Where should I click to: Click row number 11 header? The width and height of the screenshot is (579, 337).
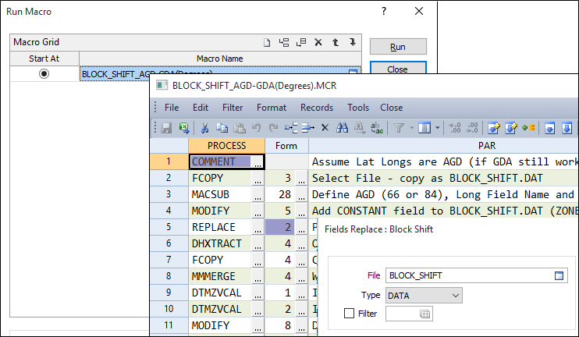point(169,325)
